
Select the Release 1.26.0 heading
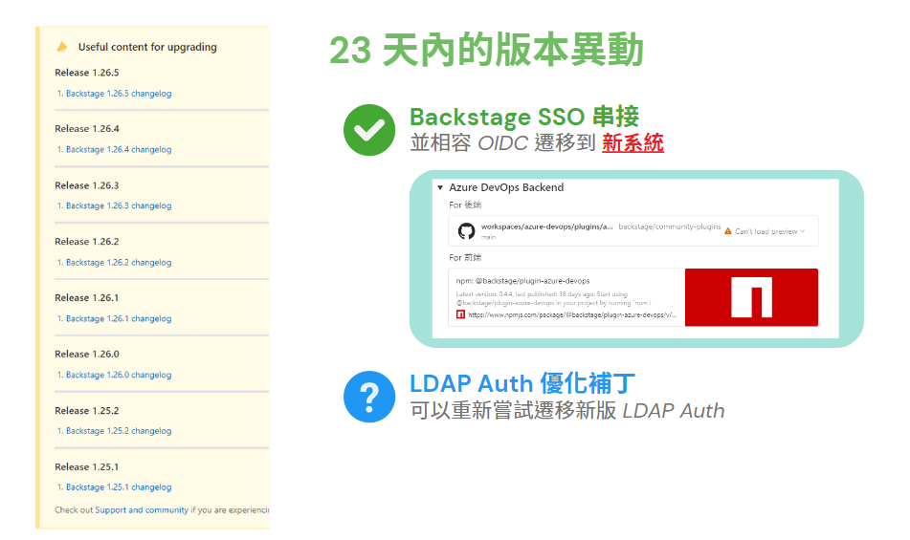87,354
